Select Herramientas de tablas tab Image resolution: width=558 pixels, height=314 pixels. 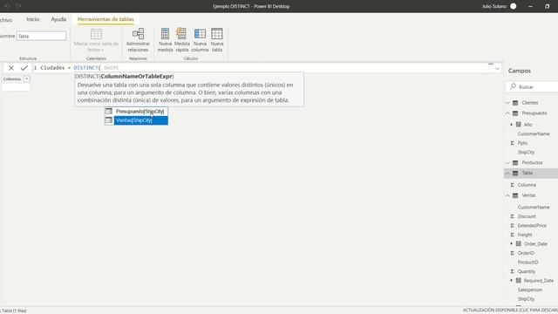click(x=105, y=19)
